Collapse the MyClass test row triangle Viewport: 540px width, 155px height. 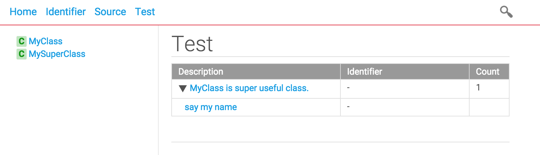click(182, 89)
